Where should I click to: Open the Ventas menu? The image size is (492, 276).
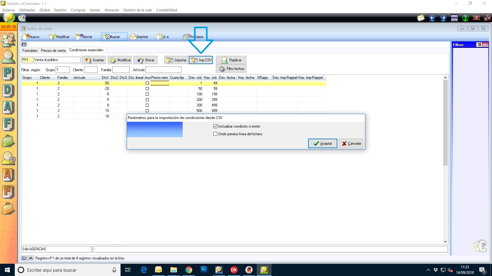[95, 10]
